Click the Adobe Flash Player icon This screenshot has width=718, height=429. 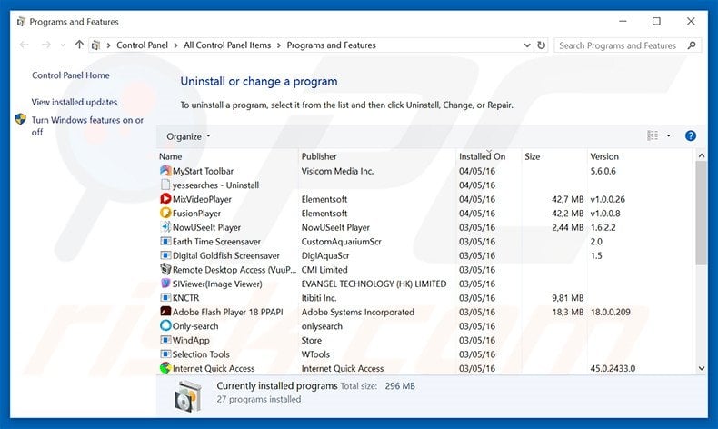pos(165,312)
